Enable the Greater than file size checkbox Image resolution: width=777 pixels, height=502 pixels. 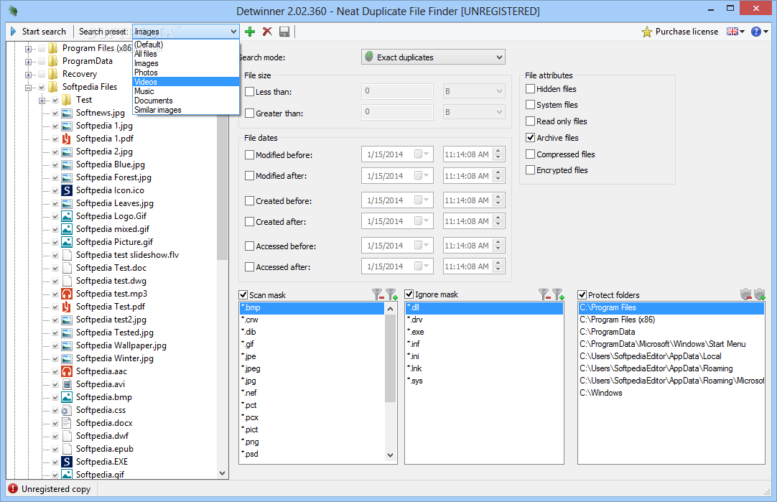(x=250, y=113)
